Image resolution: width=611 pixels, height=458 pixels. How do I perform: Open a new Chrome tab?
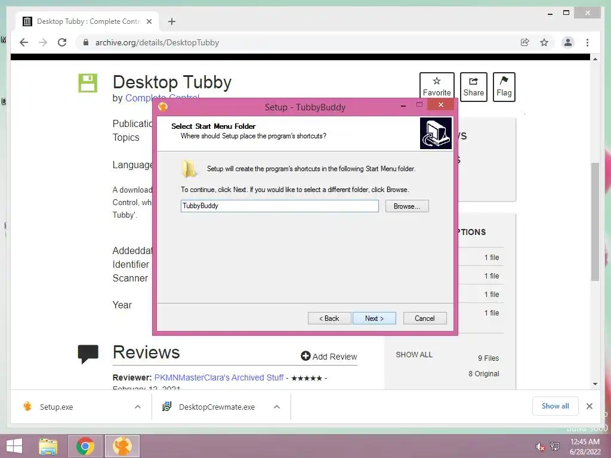tap(171, 21)
